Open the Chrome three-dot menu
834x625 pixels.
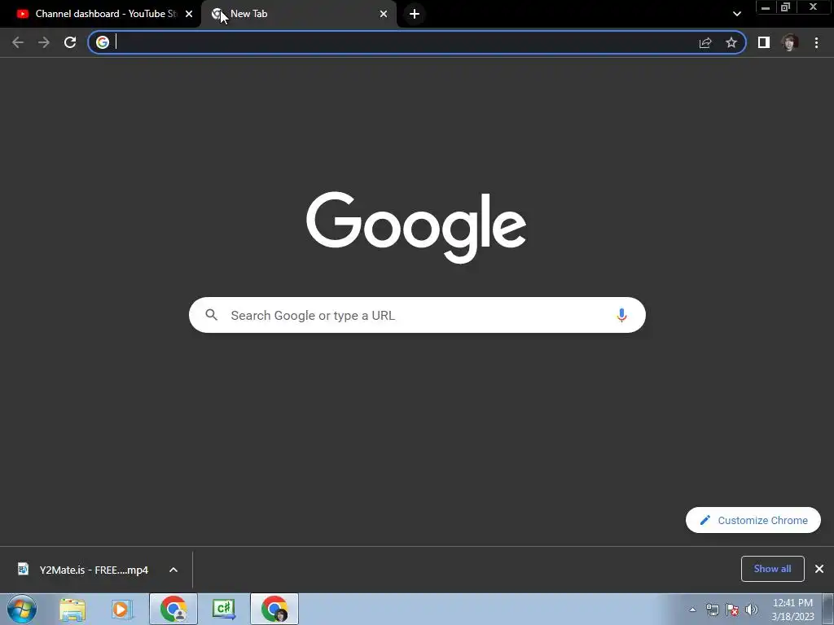[x=816, y=42]
